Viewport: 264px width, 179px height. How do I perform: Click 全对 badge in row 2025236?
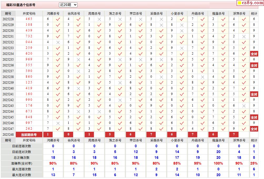coord(254,66)
